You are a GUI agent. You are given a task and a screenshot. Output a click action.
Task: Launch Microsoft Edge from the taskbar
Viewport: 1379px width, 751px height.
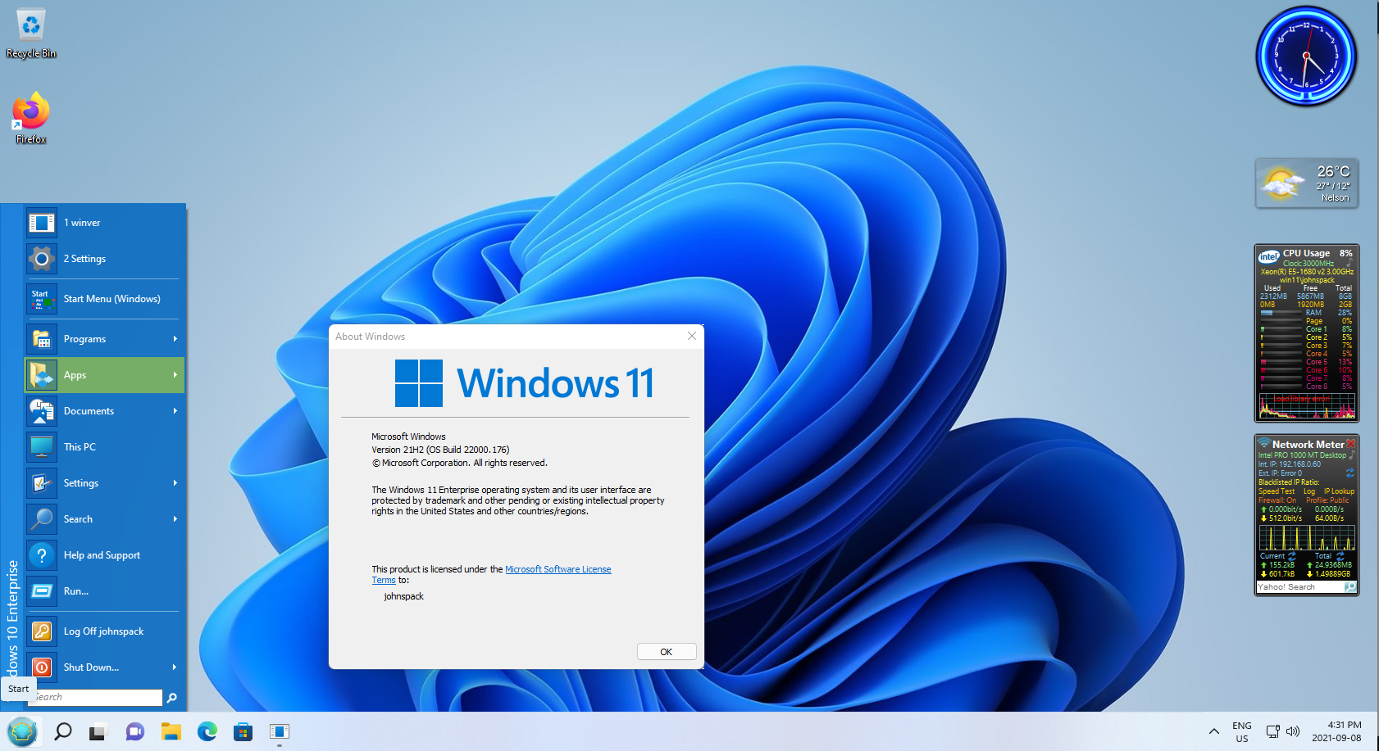pyautogui.click(x=207, y=731)
